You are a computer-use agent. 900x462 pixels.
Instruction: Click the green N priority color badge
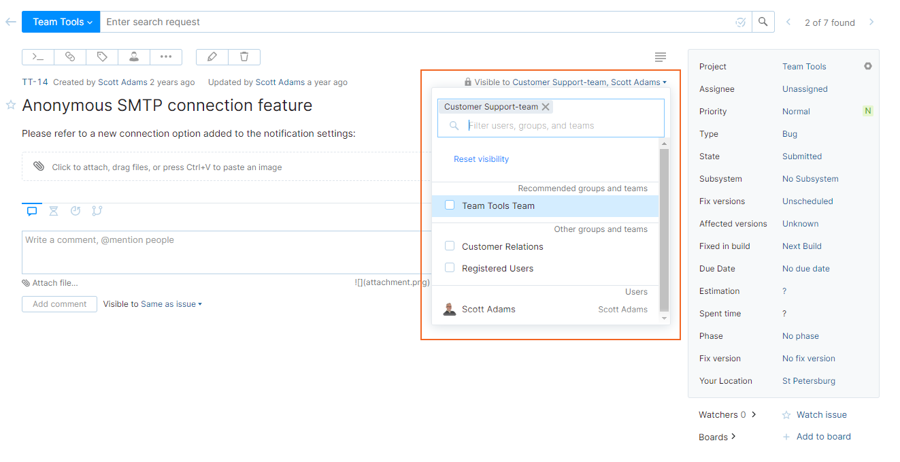coord(868,111)
